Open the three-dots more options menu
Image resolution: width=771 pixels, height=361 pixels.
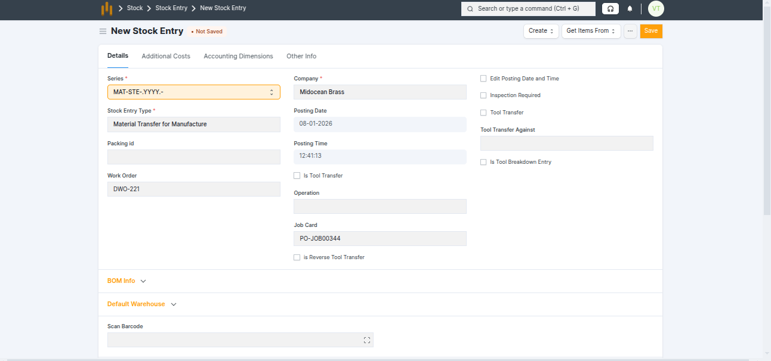[630, 31]
